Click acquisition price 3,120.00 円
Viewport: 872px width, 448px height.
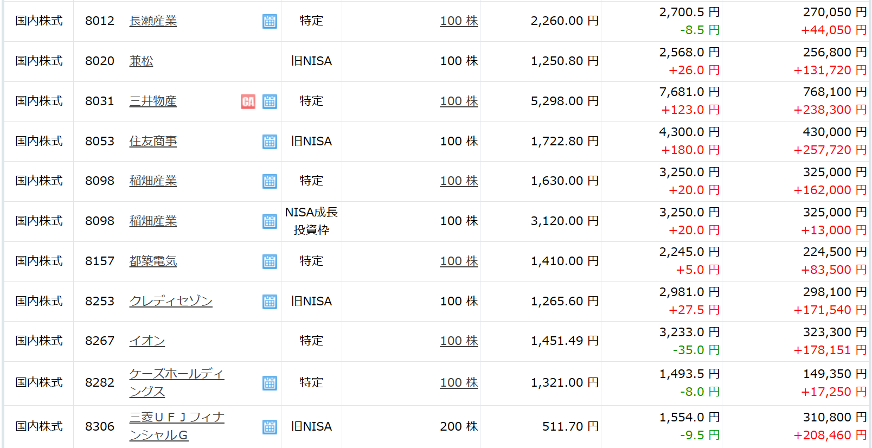pos(565,221)
